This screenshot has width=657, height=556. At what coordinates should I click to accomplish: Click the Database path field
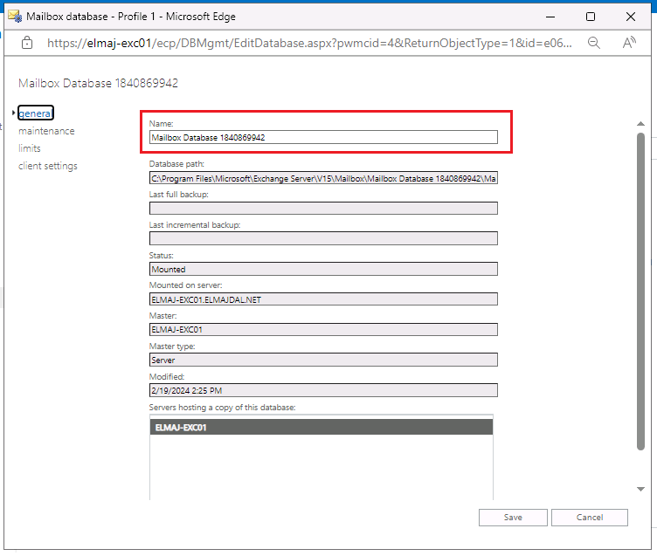pyautogui.click(x=323, y=178)
